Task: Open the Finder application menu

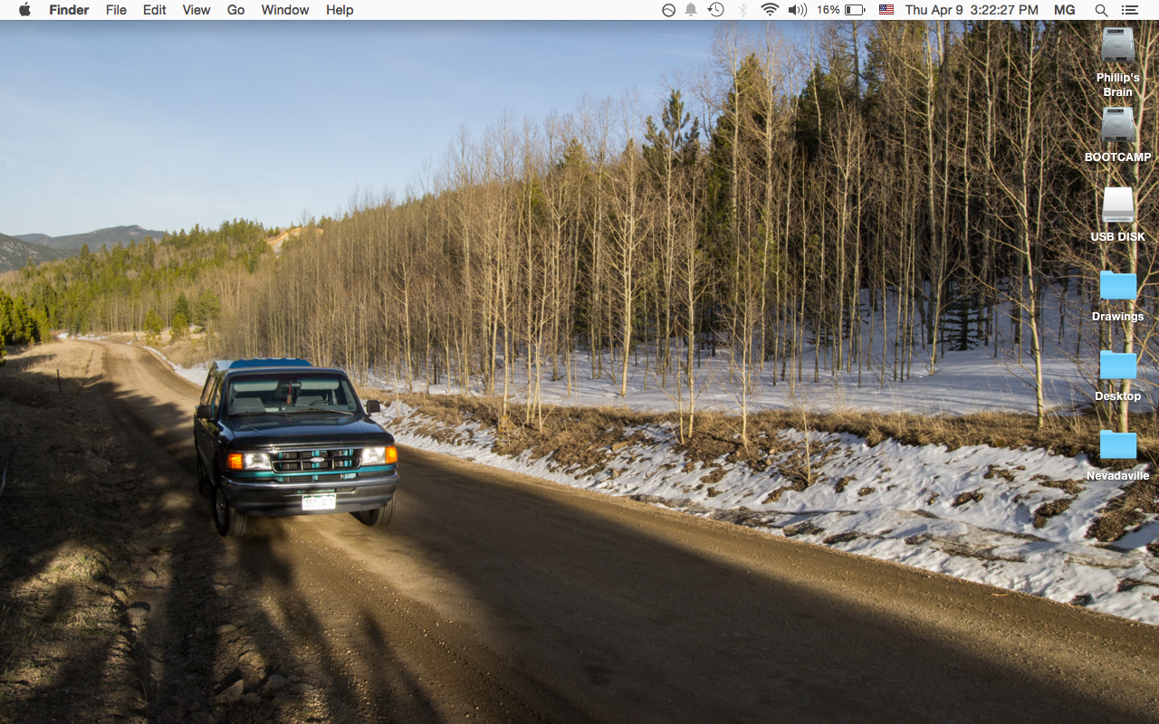Action: [x=69, y=10]
